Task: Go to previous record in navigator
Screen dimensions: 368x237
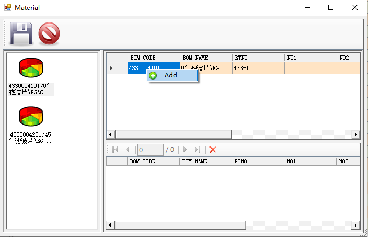Action: [x=128, y=150]
